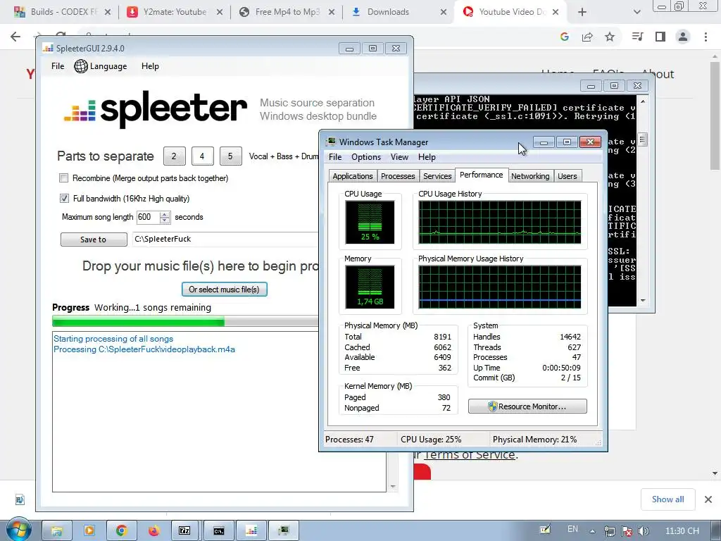
Task: Open Task Manager View menu
Action: click(399, 157)
